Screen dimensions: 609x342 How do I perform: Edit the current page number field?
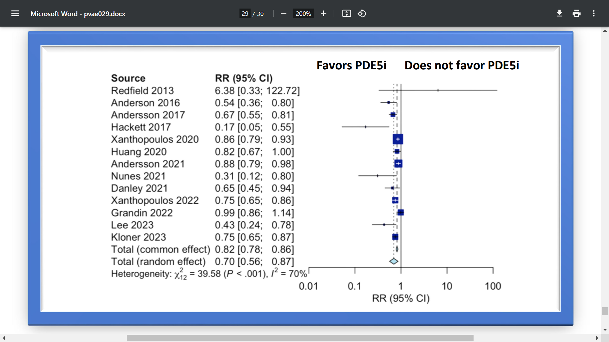coord(245,14)
